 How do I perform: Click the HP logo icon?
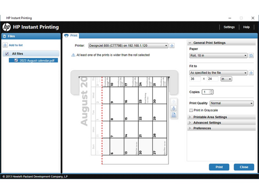[7, 27]
